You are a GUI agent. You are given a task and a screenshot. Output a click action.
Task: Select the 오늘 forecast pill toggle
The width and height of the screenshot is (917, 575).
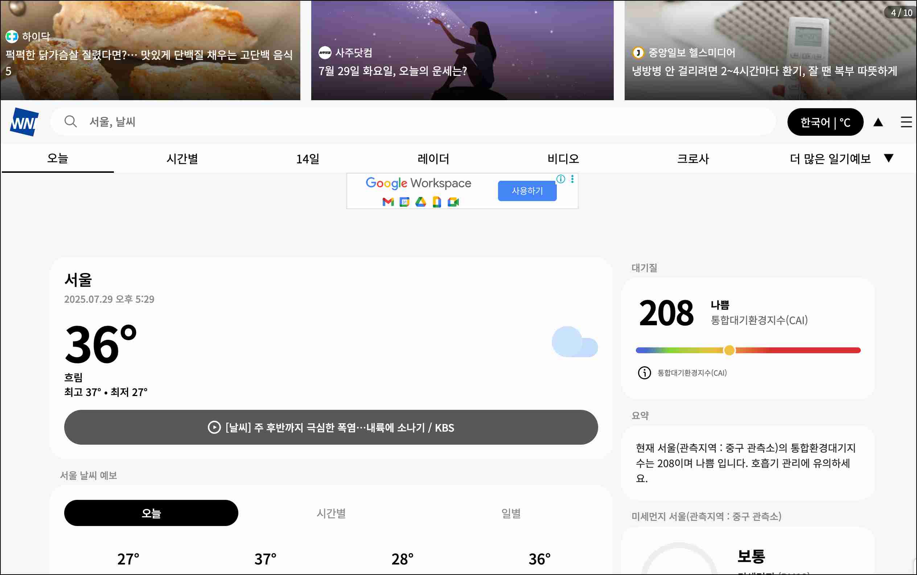151,513
